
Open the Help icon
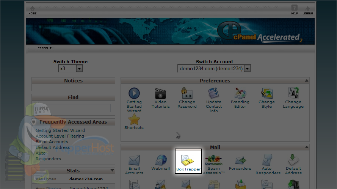tap(294, 8)
